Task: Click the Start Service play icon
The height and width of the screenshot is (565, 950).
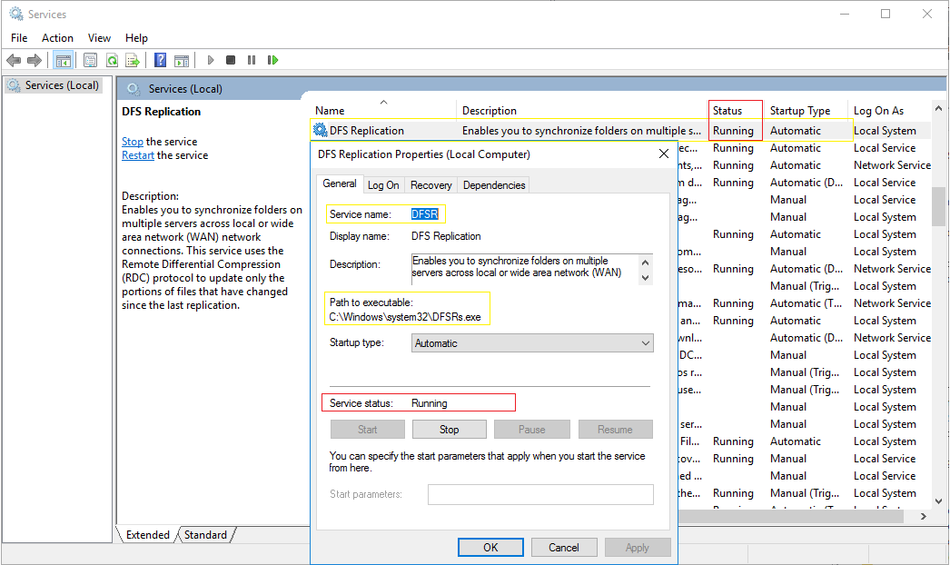Action: click(210, 60)
